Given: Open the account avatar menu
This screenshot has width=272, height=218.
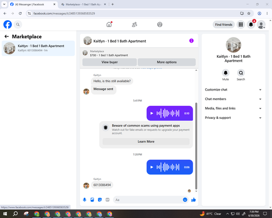Looking at the screenshot, I should (x=261, y=25).
